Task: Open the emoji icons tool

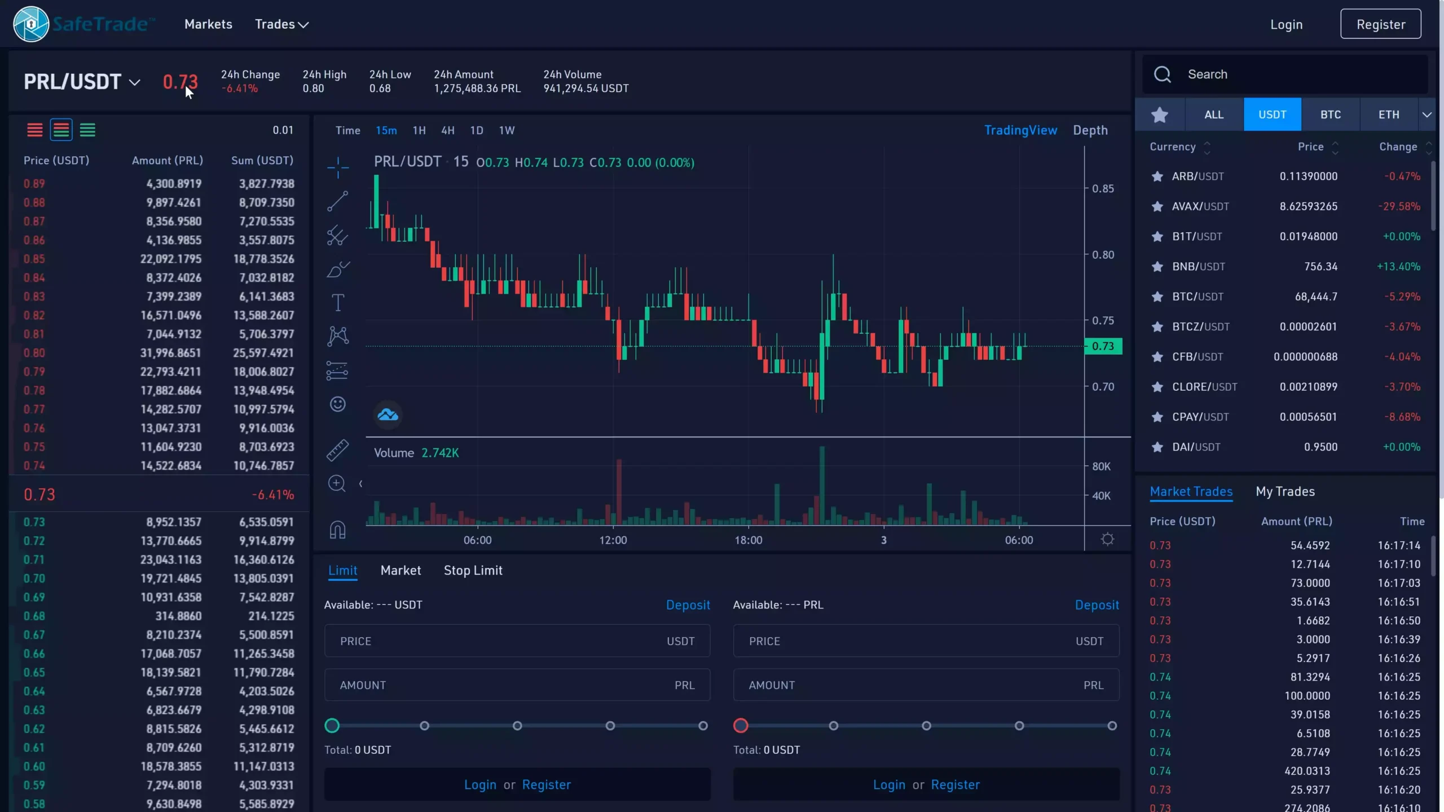Action: coord(338,404)
